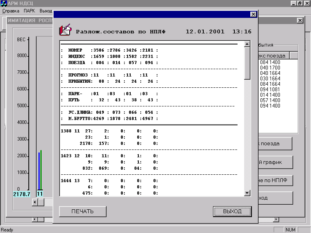Click the report scrollbar's up arrow

(247, 44)
